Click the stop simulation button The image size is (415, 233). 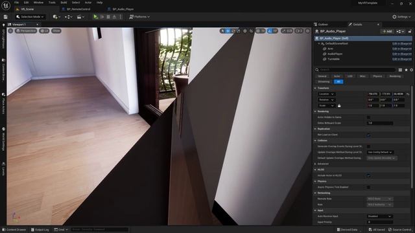[x=108, y=17]
